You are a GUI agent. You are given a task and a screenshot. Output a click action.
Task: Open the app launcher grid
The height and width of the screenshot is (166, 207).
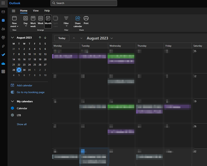3,3
